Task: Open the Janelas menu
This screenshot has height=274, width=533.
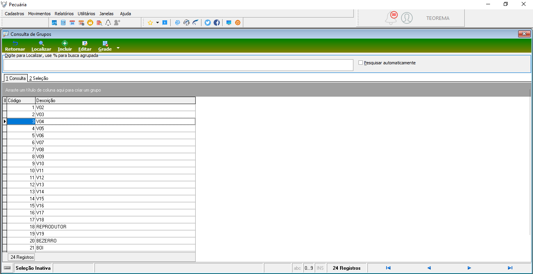Action: point(107,14)
